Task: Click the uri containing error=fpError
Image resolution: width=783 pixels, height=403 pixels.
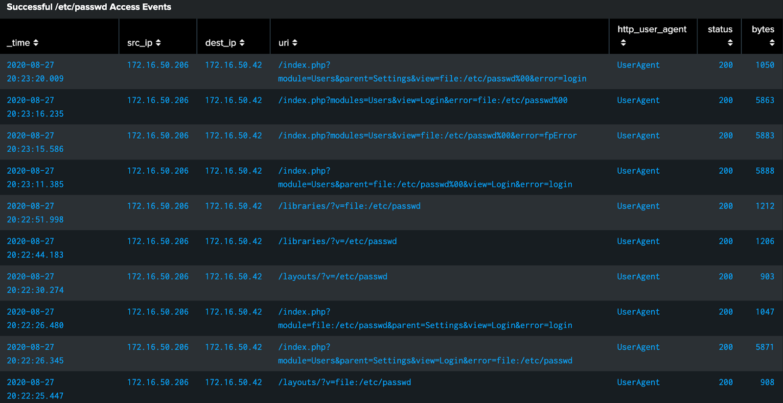Action: [427, 135]
